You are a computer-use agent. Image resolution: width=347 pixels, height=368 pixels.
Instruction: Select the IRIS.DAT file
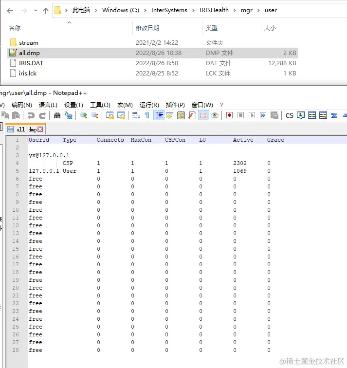coord(153,63)
